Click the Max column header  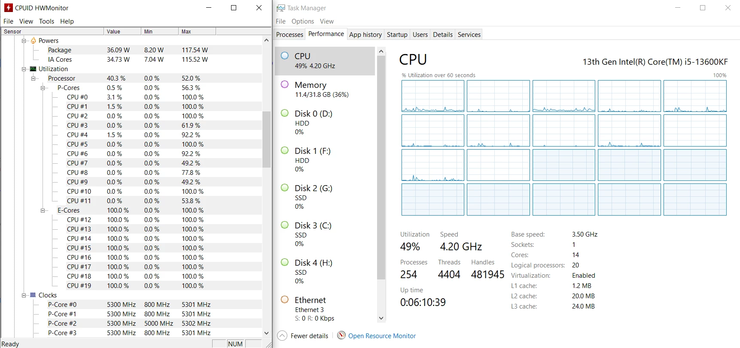point(197,31)
